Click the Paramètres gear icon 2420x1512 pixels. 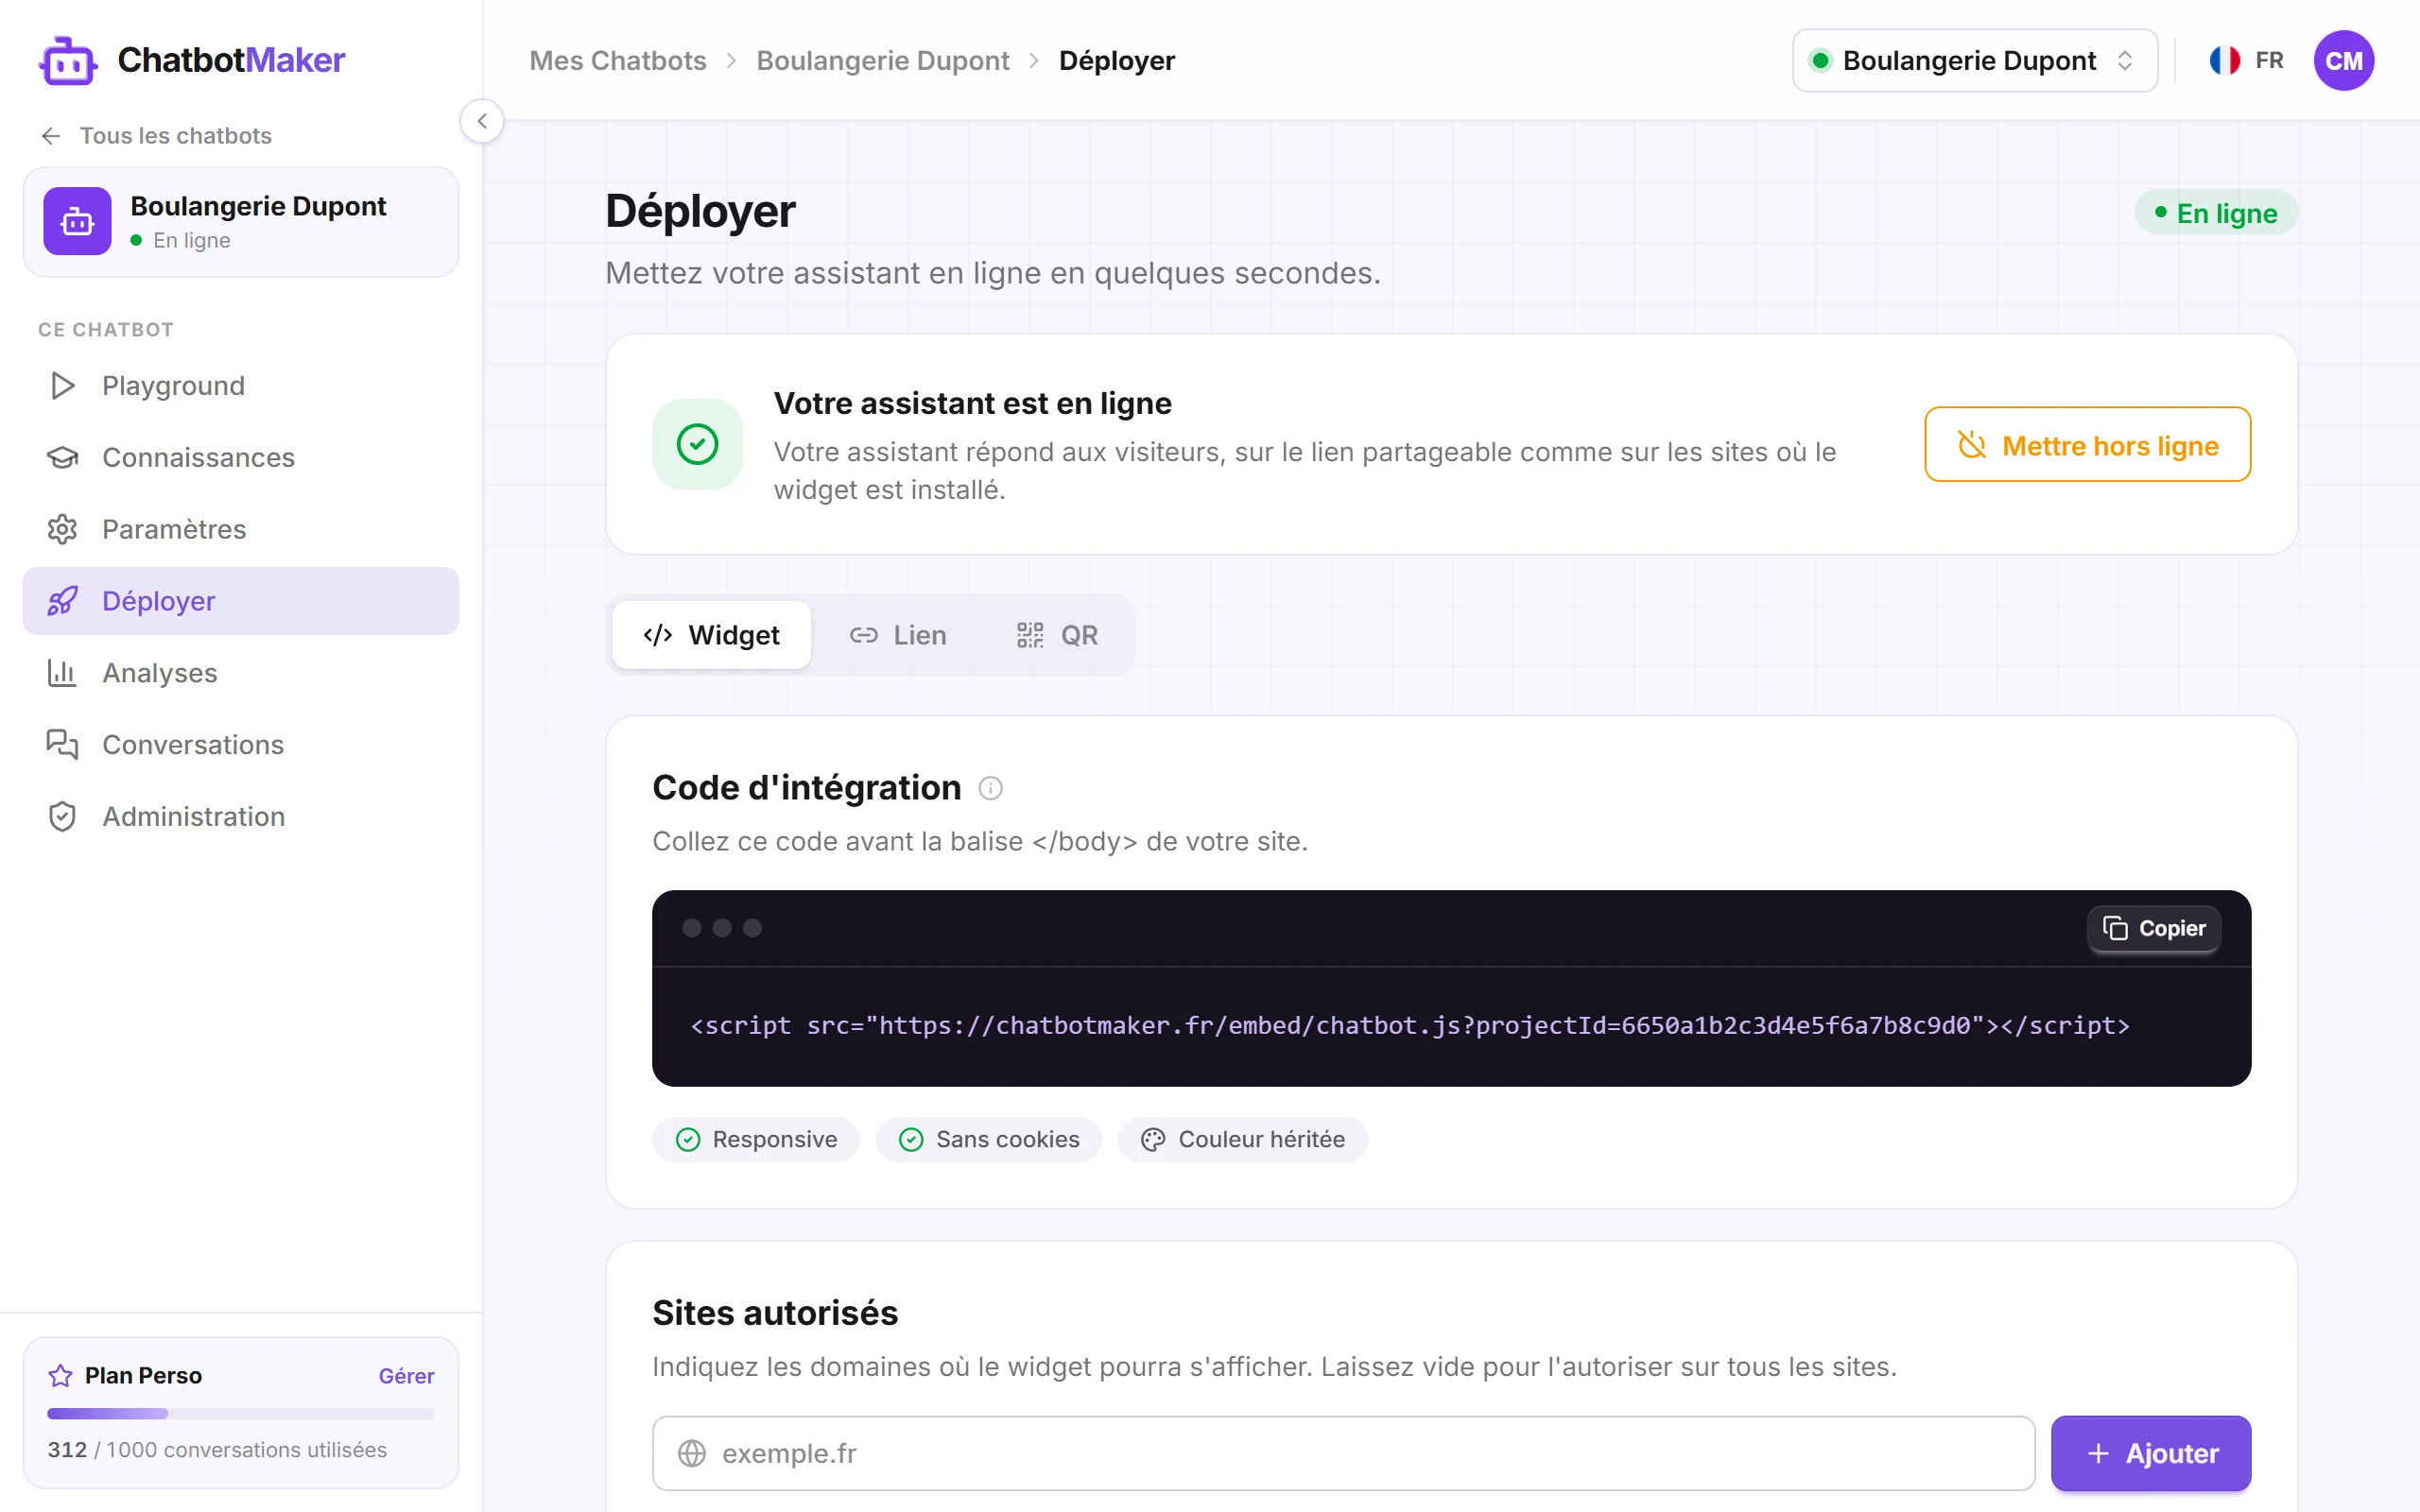pyautogui.click(x=62, y=529)
